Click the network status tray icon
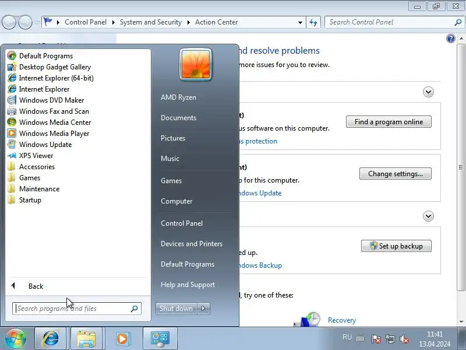The width and height of the screenshot is (466, 350). pyautogui.click(x=390, y=339)
